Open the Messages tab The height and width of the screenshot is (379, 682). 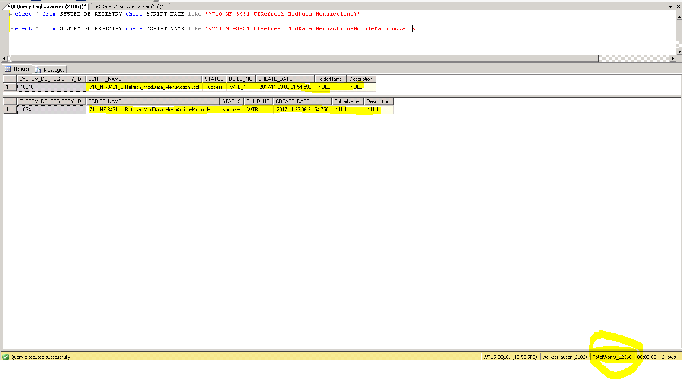(x=50, y=69)
